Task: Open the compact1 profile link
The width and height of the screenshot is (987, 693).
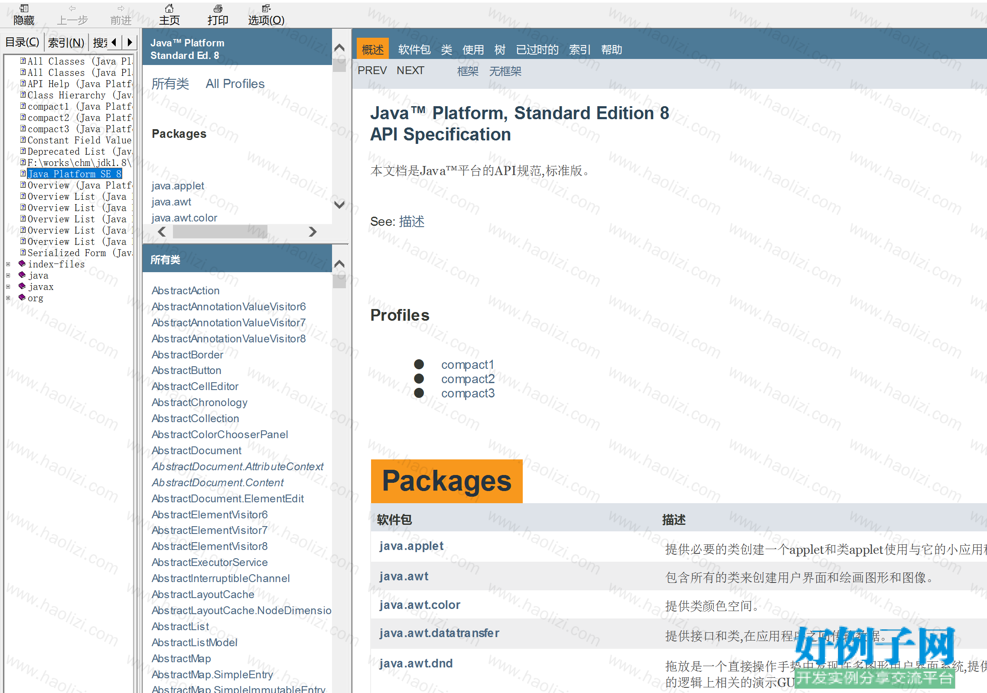Action: point(468,364)
